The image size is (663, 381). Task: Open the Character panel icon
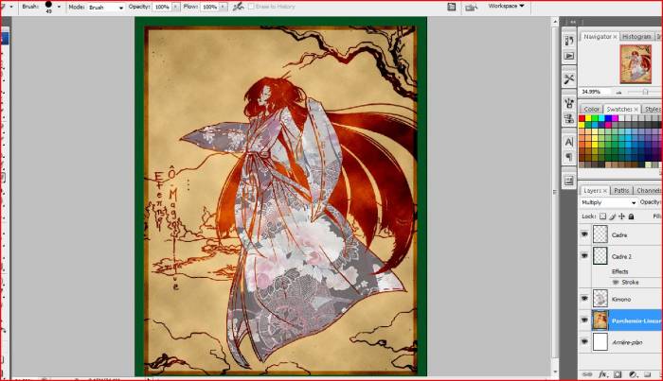tap(569, 142)
